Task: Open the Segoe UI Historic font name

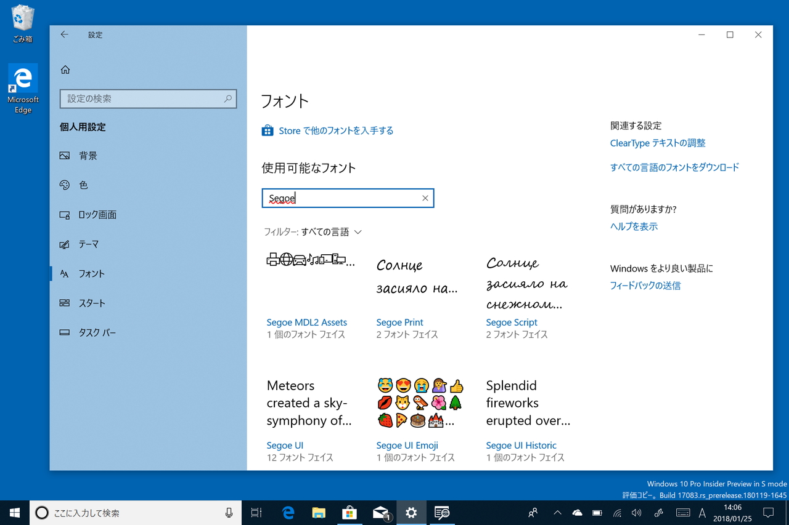Action: tap(521, 446)
